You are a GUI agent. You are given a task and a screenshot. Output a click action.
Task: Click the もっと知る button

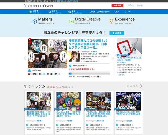(117, 33)
